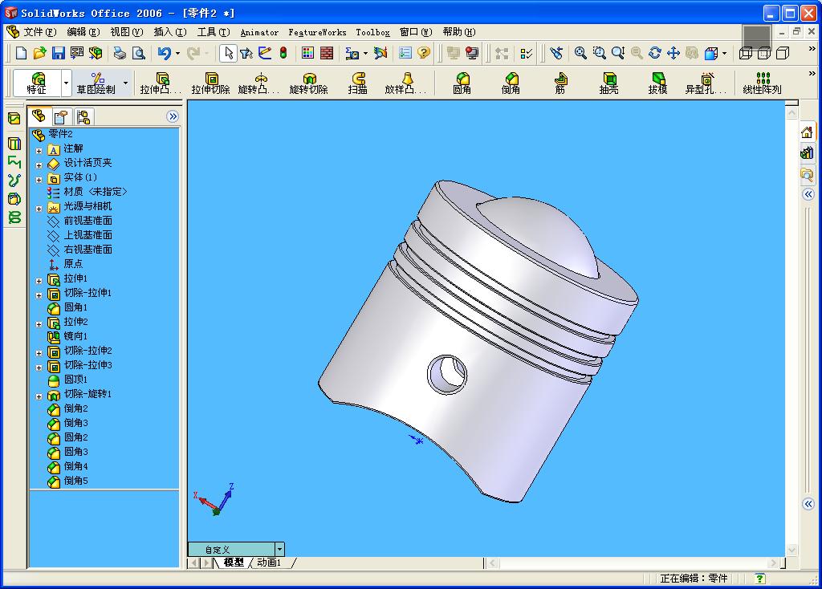Image resolution: width=822 pixels, height=589 pixels.
Task: Open the 插入(I) menu
Action: pyautogui.click(x=170, y=32)
